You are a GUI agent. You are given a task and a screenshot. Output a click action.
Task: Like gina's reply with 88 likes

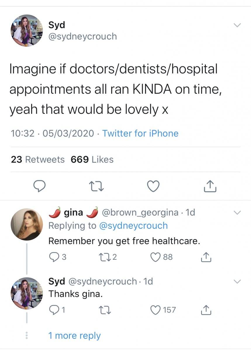[x=161, y=257]
